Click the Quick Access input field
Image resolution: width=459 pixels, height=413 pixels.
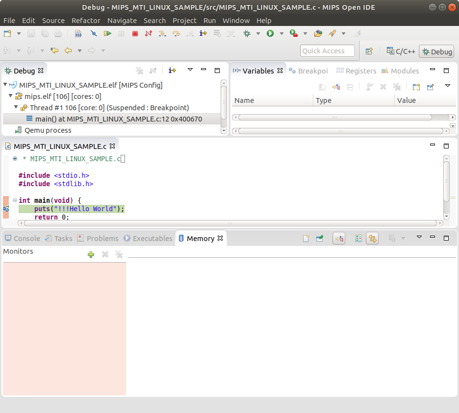click(327, 51)
